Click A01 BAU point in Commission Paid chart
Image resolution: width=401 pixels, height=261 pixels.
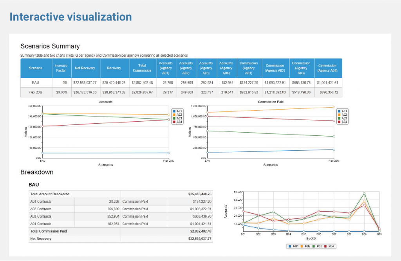pyautogui.click(x=208, y=153)
